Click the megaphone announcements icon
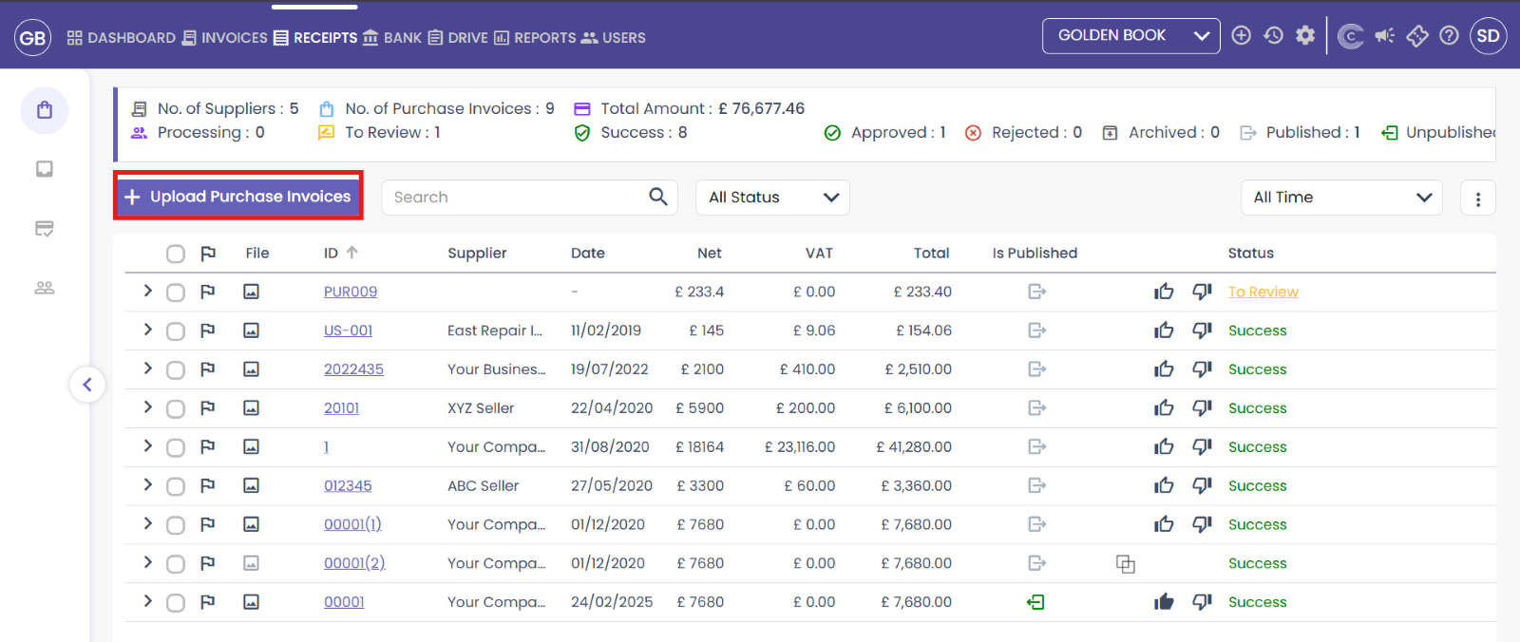 click(x=1384, y=35)
